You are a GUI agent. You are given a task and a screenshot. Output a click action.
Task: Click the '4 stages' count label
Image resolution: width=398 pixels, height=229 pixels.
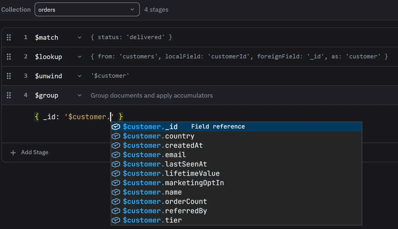156,10
